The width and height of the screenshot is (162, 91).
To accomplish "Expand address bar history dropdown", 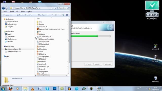I will pyautogui.click(x=53, y=8).
